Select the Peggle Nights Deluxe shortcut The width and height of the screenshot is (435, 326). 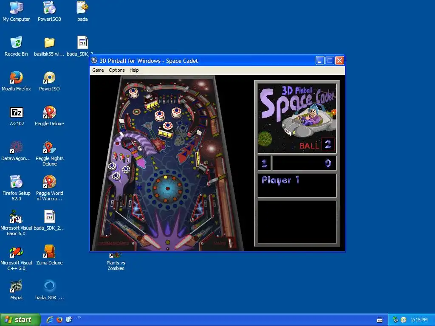[x=49, y=153]
